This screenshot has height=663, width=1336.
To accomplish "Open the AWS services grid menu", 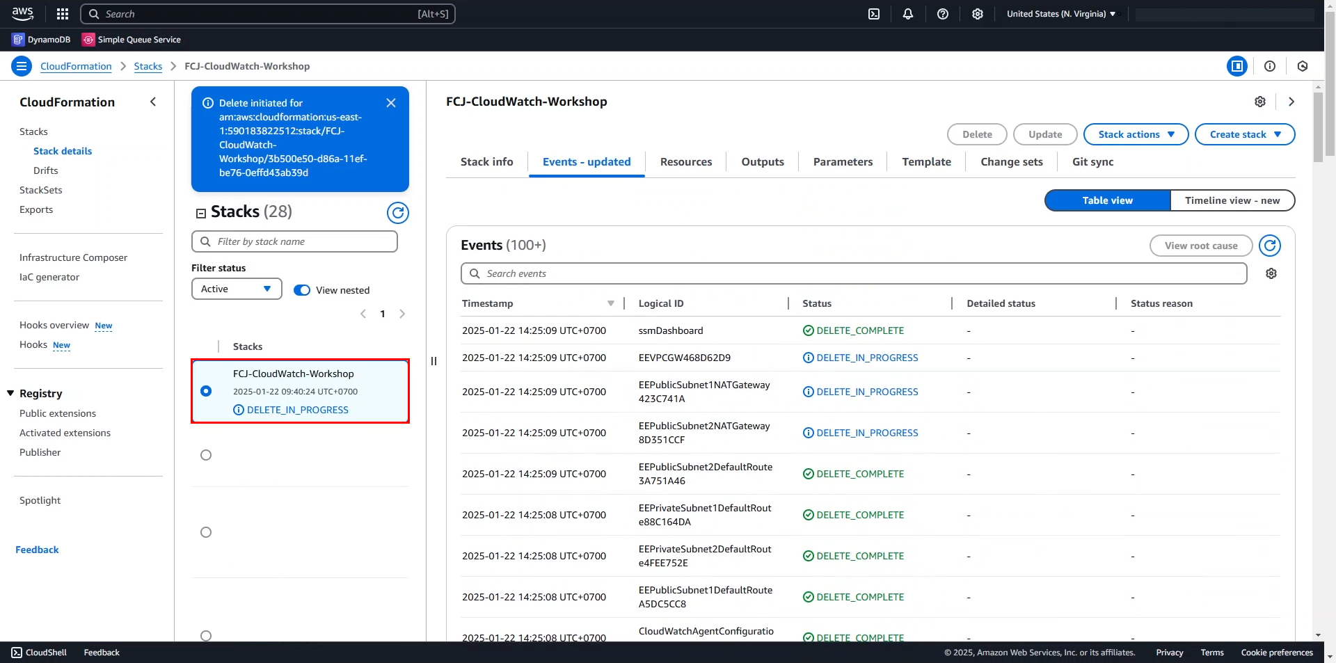I will click(x=63, y=14).
